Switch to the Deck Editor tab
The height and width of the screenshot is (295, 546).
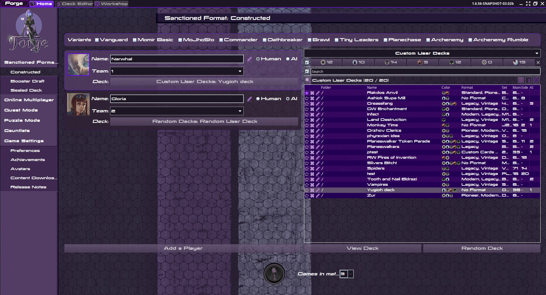click(x=75, y=4)
